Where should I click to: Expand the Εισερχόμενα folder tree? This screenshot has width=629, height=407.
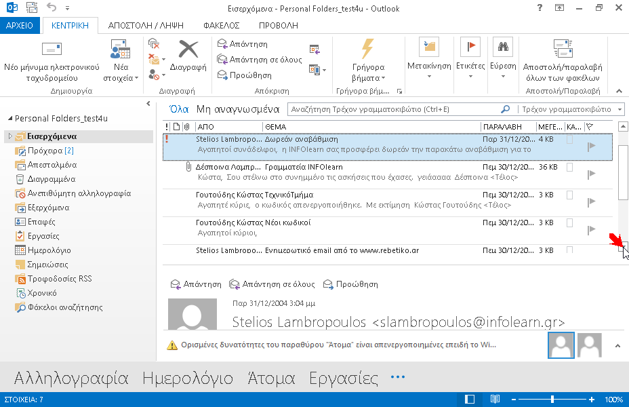tap(10, 136)
